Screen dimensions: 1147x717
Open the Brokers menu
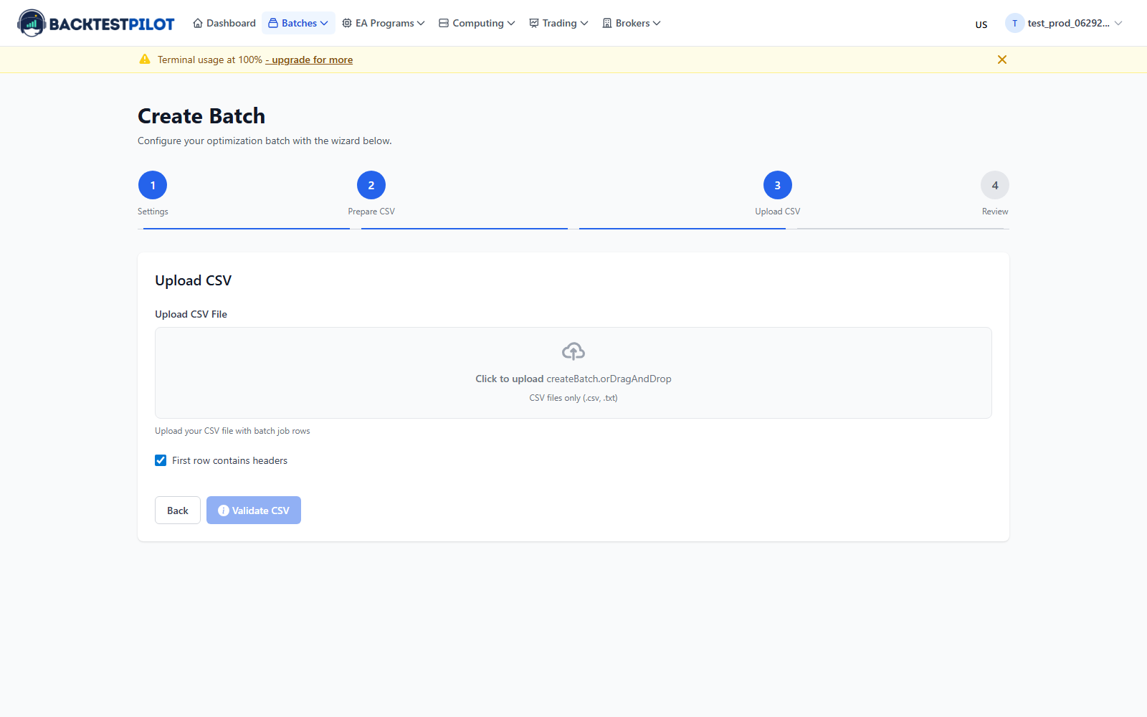click(x=632, y=23)
